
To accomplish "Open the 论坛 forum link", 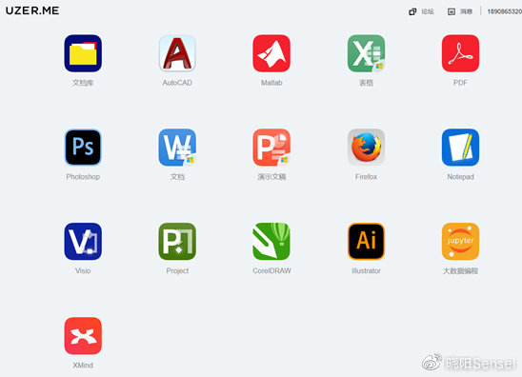I will point(428,11).
